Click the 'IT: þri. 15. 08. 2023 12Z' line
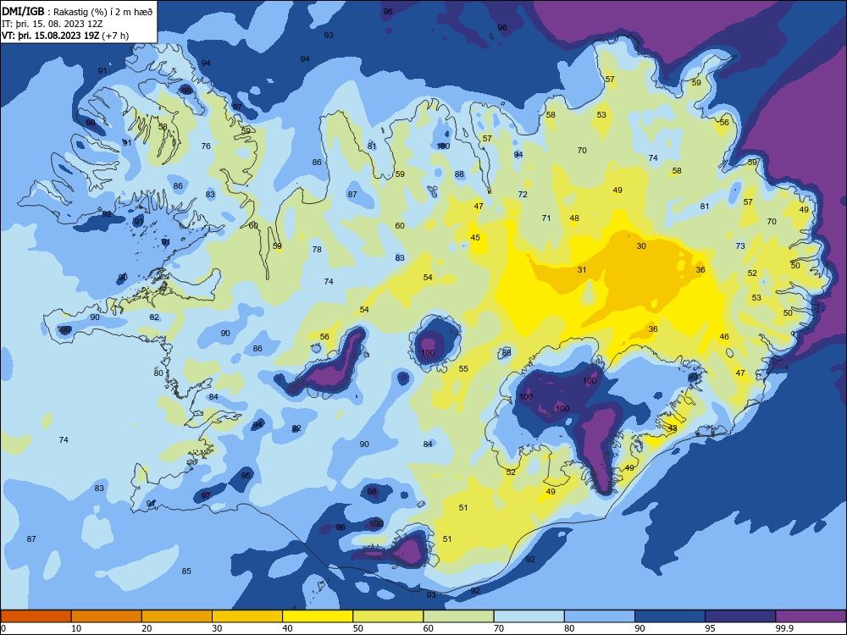 [52, 24]
